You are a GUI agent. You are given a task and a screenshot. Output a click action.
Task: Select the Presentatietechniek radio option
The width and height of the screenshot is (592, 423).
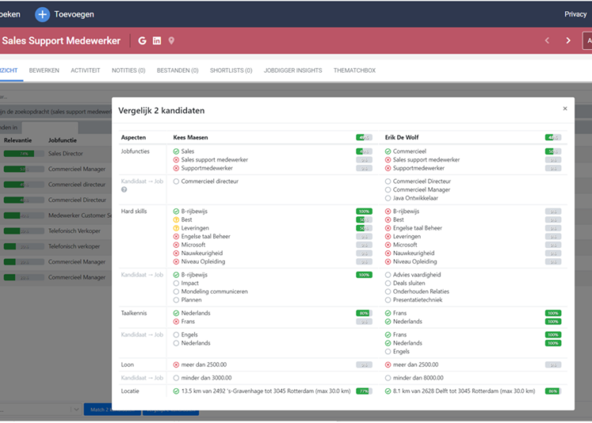pyautogui.click(x=388, y=300)
